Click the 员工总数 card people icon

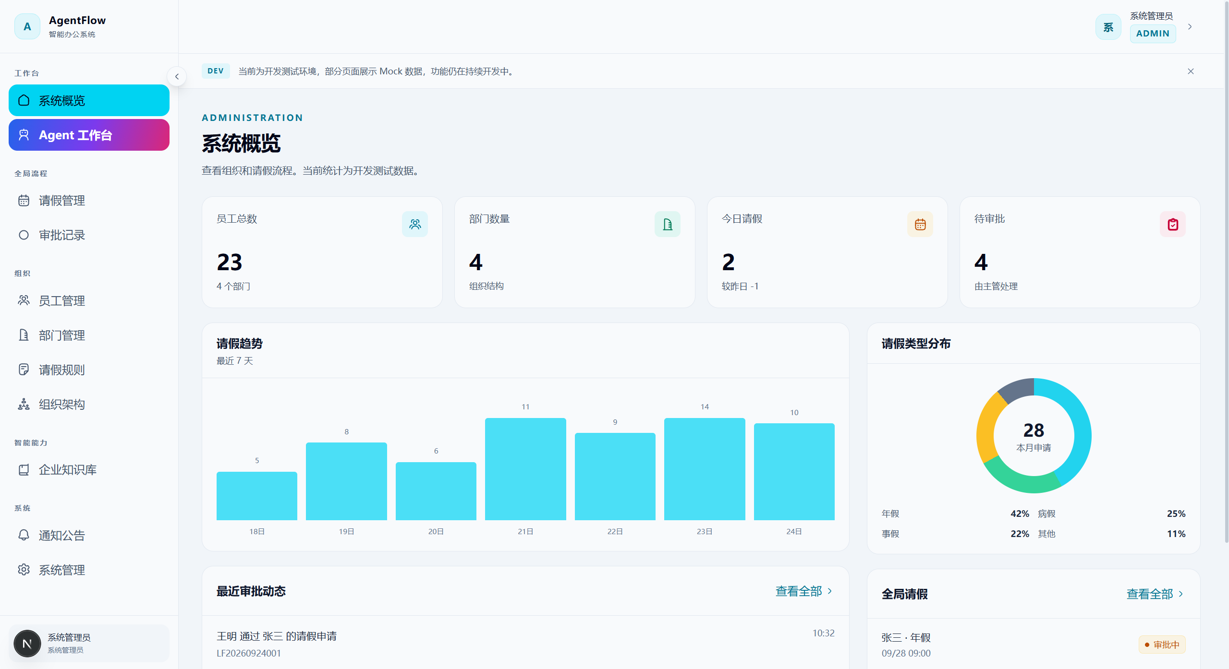point(415,224)
